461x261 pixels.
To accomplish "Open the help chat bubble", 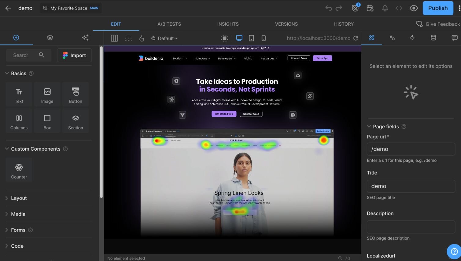I will pos(454,251).
